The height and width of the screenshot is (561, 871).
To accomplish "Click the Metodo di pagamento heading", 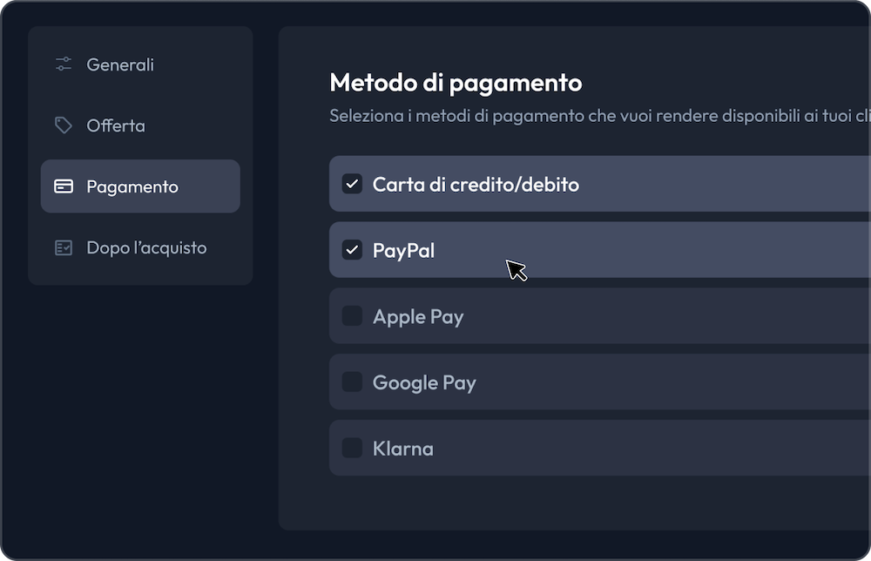I will [456, 83].
